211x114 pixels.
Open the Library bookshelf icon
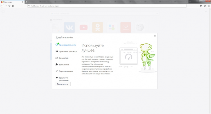point(201,6)
